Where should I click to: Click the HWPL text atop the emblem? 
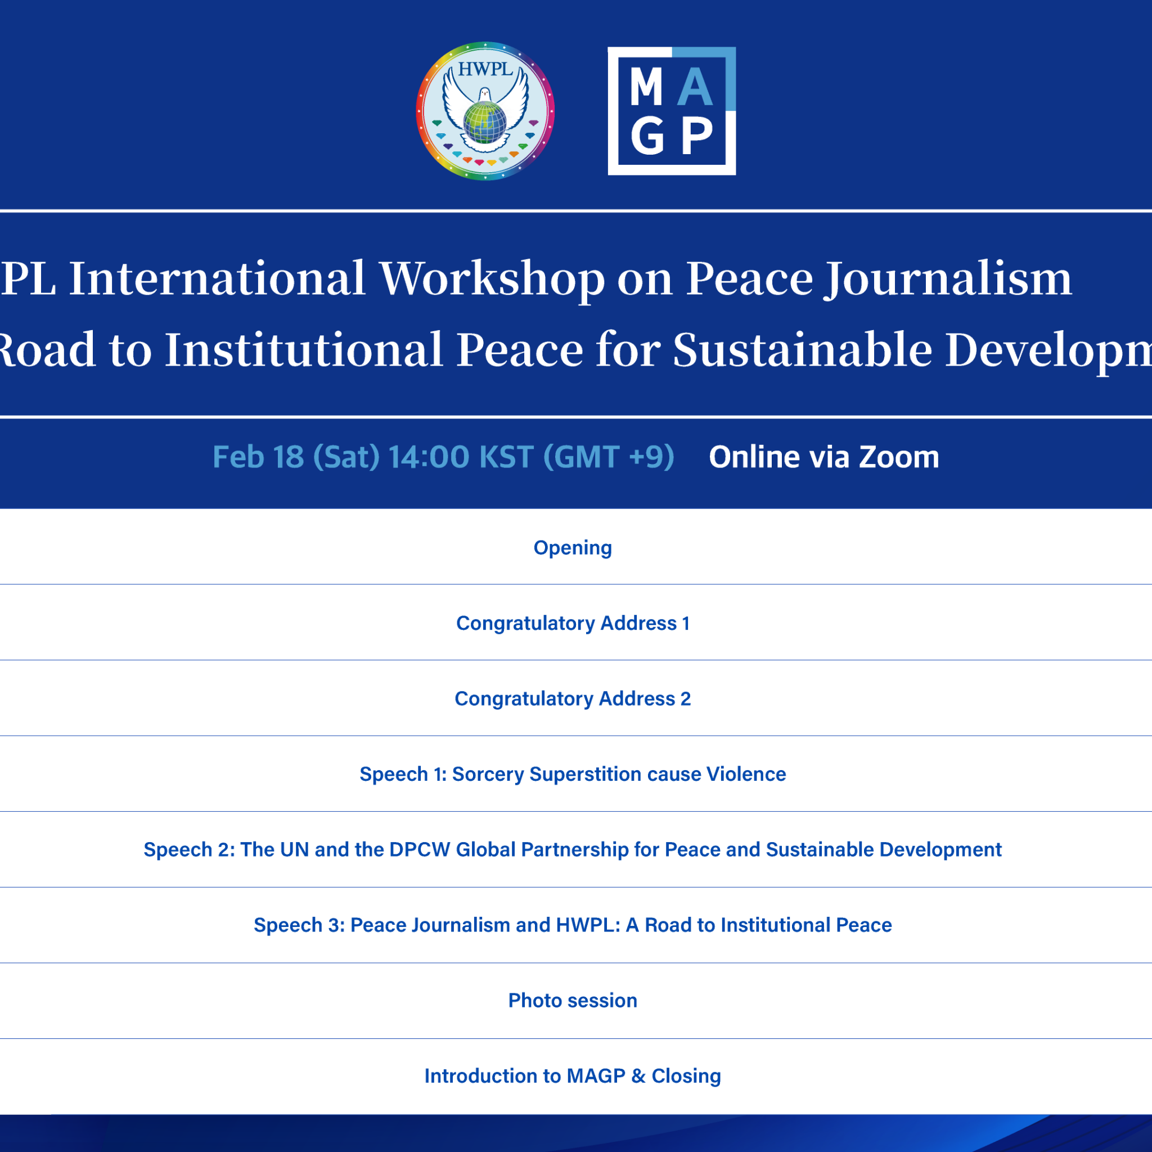485,70
